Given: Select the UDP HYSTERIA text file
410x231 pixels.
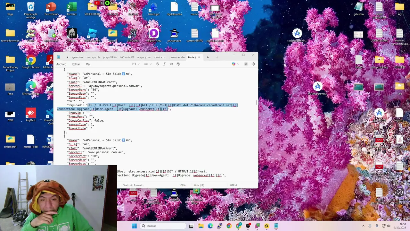Looking at the screenshot, I should point(379,36).
